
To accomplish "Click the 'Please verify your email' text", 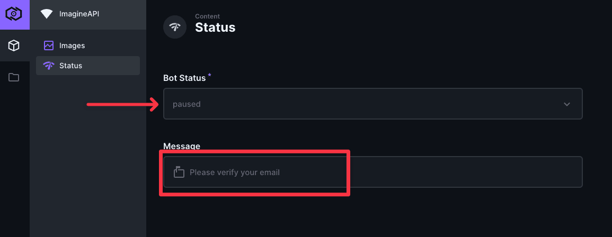I will pyautogui.click(x=234, y=172).
